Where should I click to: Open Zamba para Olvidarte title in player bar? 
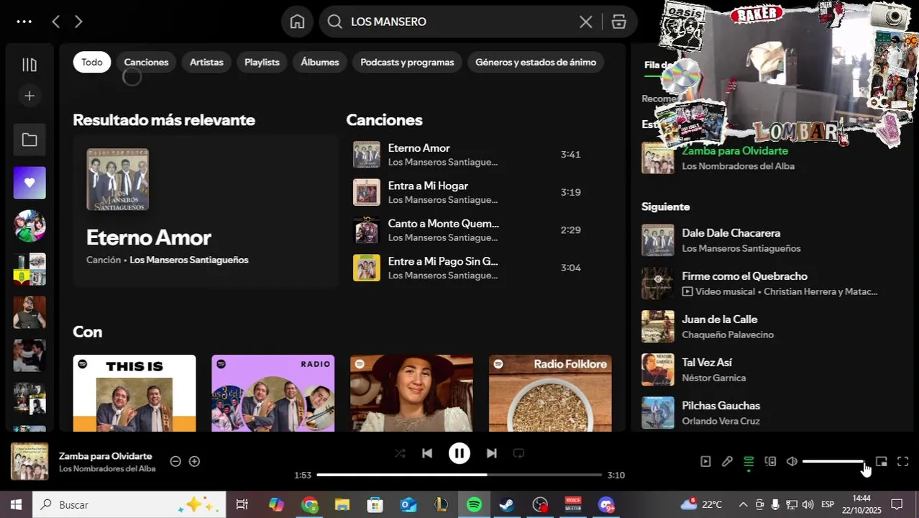click(106, 456)
